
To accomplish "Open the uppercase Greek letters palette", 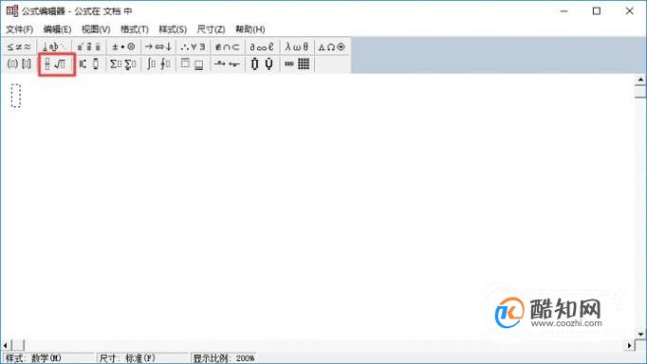I will (x=332, y=47).
